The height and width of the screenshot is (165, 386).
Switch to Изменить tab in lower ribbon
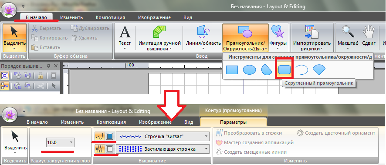pos(72,122)
